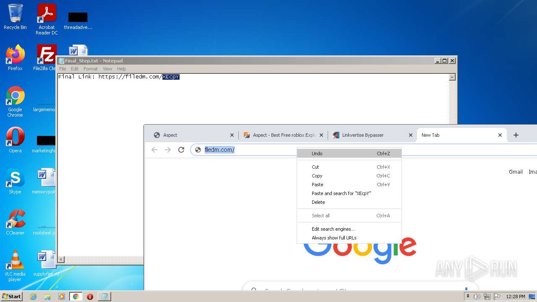
Task: Open the Windows Start menu
Action: pyautogui.click(x=11, y=296)
